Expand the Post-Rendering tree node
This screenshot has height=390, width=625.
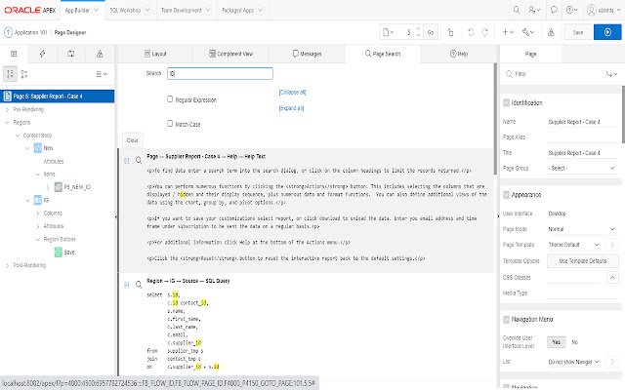click(7, 265)
